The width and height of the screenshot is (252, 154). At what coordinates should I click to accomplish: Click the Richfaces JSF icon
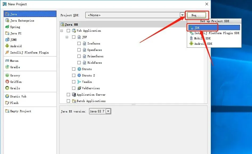[84, 63]
